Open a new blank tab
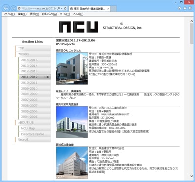 click(114, 9)
